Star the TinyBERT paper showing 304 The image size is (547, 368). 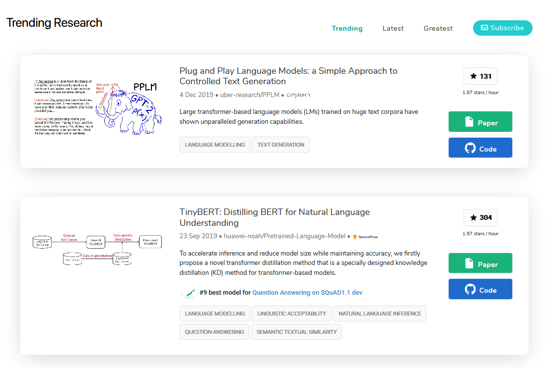point(480,217)
